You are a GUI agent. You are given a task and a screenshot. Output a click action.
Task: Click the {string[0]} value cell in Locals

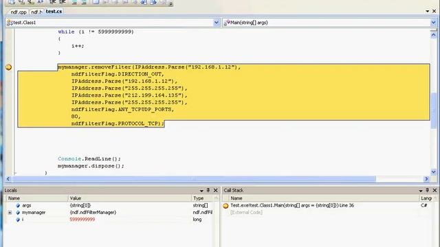[80, 206]
